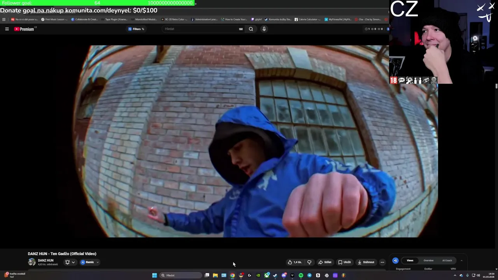Open bookmark 'Collaborate & Creat...'
The height and width of the screenshot is (280, 498).
coord(84,19)
